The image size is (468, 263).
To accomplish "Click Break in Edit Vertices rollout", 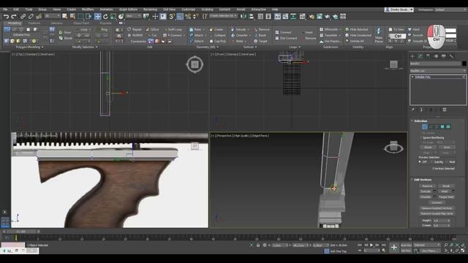I will (x=446, y=186).
